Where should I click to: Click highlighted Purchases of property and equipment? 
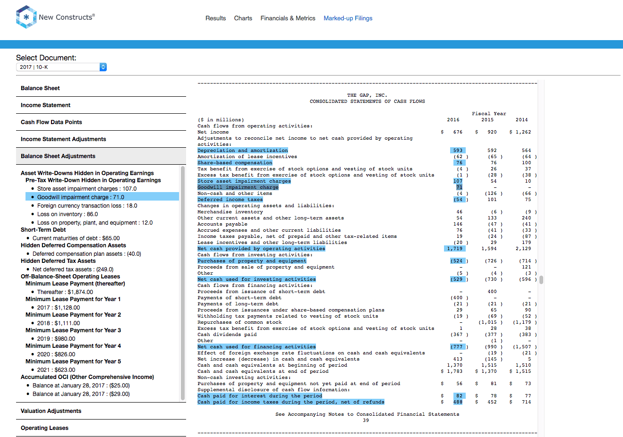pyautogui.click(x=252, y=261)
